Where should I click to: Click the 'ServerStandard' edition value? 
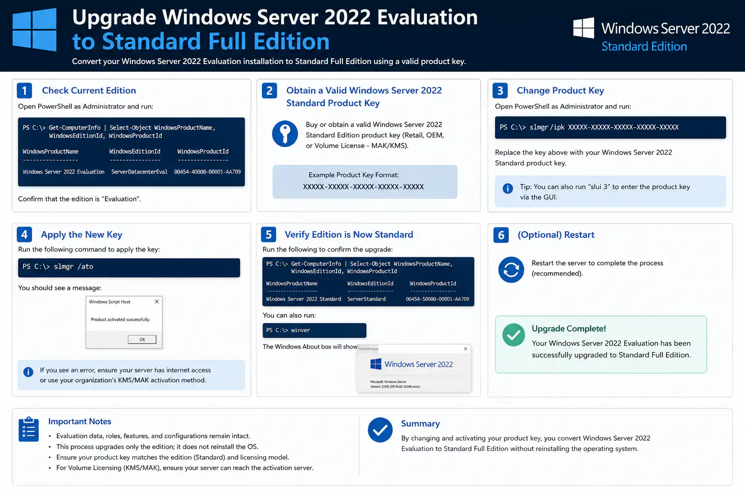(x=367, y=299)
